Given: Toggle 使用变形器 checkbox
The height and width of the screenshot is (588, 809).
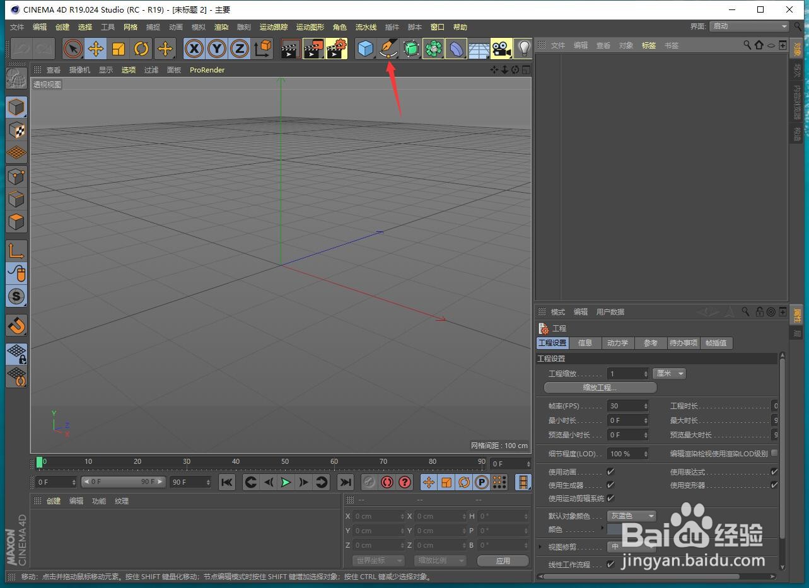Looking at the screenshot, I should 774,485.
